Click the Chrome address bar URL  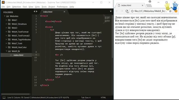click(151, 11)
